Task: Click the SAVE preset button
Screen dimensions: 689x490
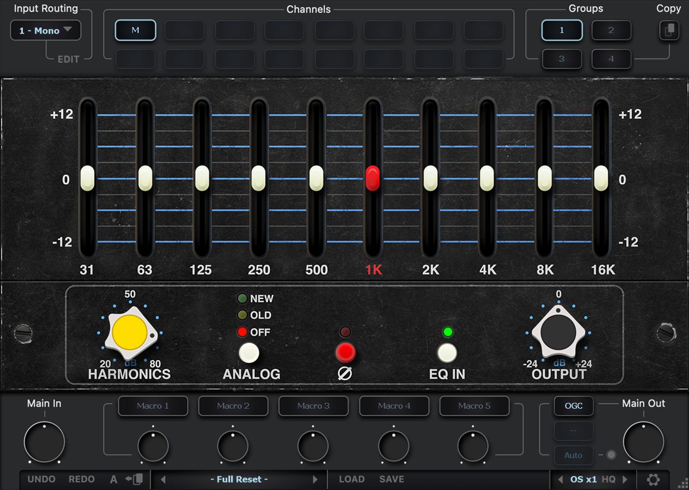Action: [391, 479]
